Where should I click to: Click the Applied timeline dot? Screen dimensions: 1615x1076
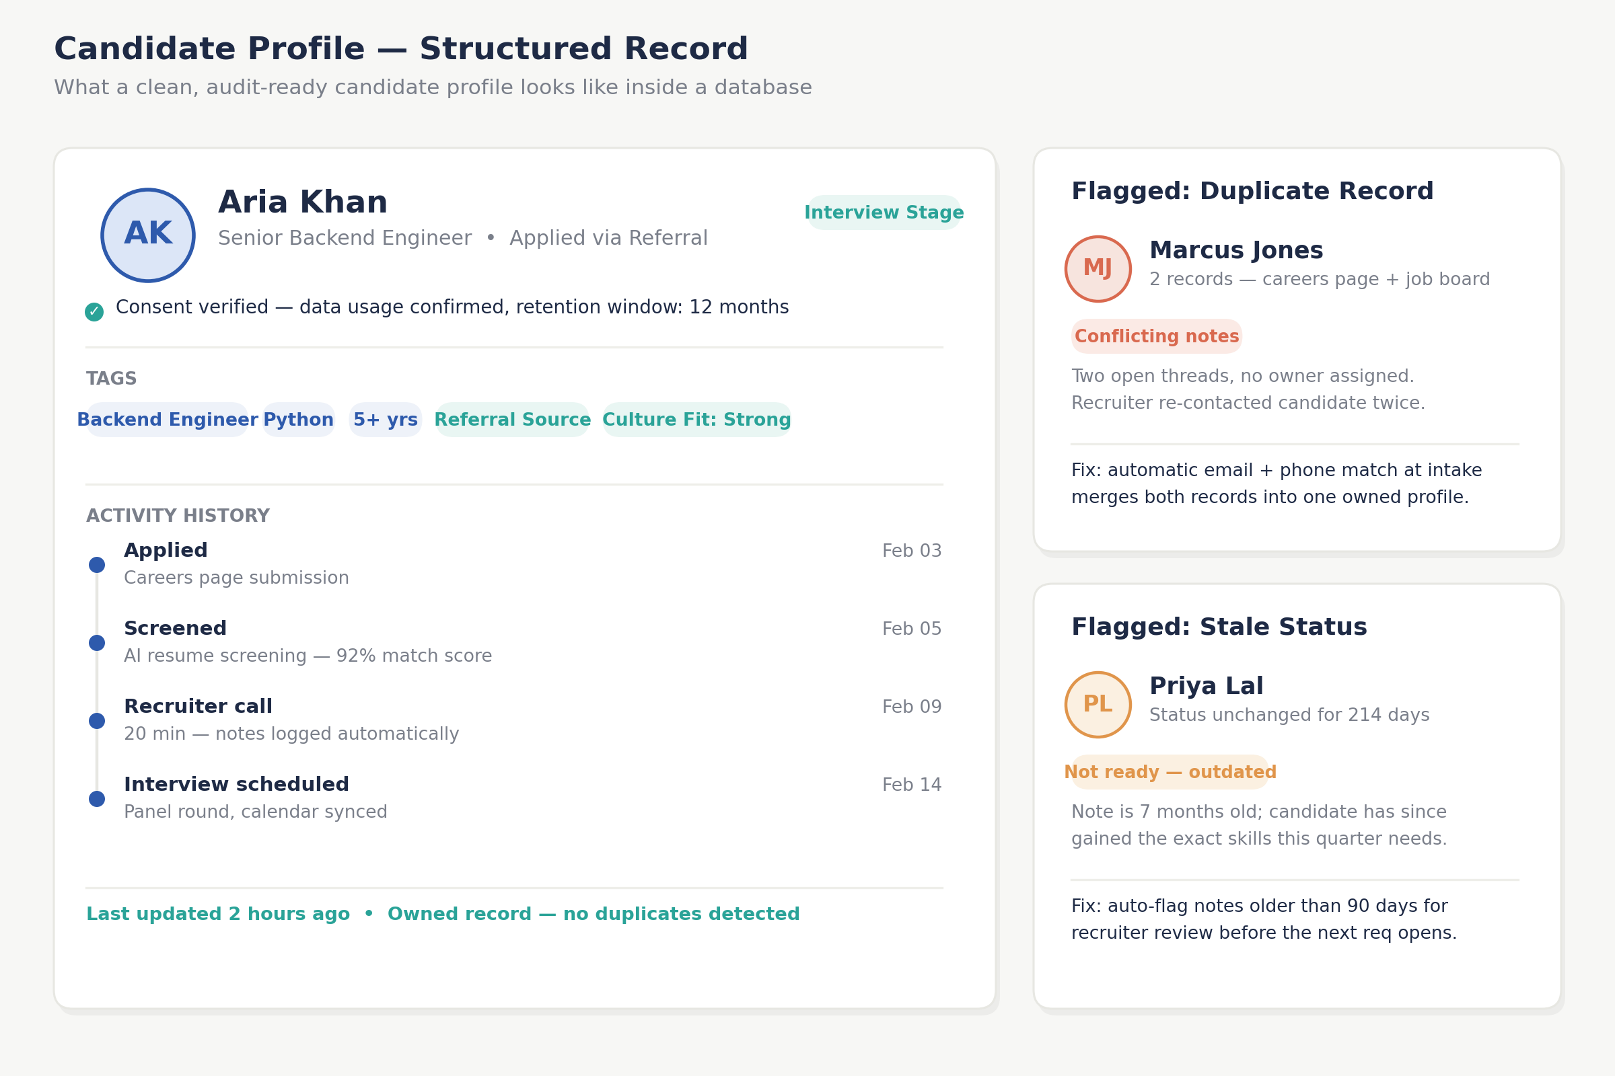point(97,565)
